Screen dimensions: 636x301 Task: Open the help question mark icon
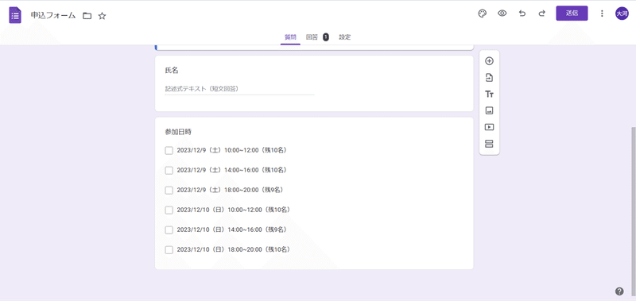619,291
